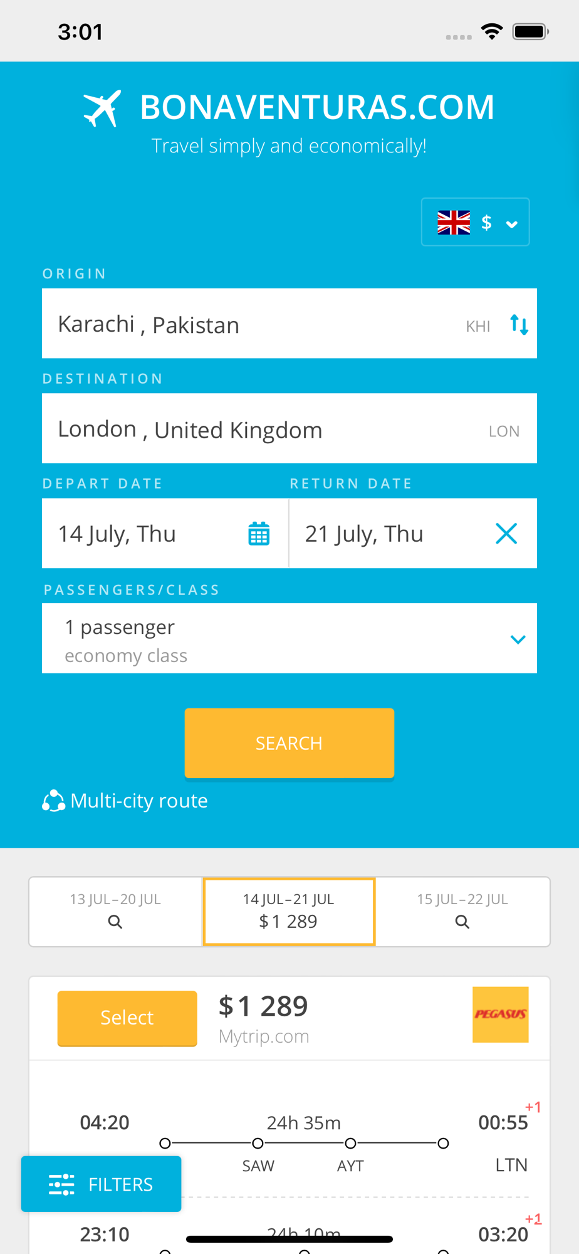The image size is (579, 1254).
Task: Tap the Multi-city route icon
Action: pyautogui.click(x=54, y=801)
